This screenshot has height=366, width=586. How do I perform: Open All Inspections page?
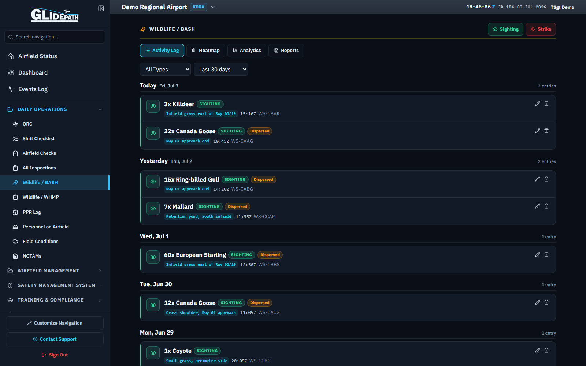(x=55, y=168)
